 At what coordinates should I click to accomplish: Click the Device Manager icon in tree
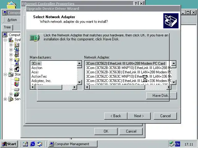(17, 64)
